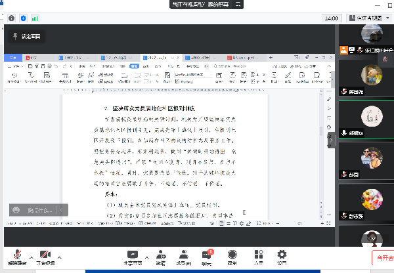The height and width of the screenshot is (273, 394).
Task: Click the share screen icon
Action: (x=133, y=255)
